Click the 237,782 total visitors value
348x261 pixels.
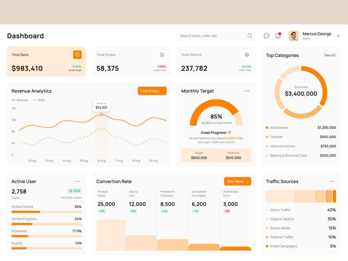tap(194, 68)
